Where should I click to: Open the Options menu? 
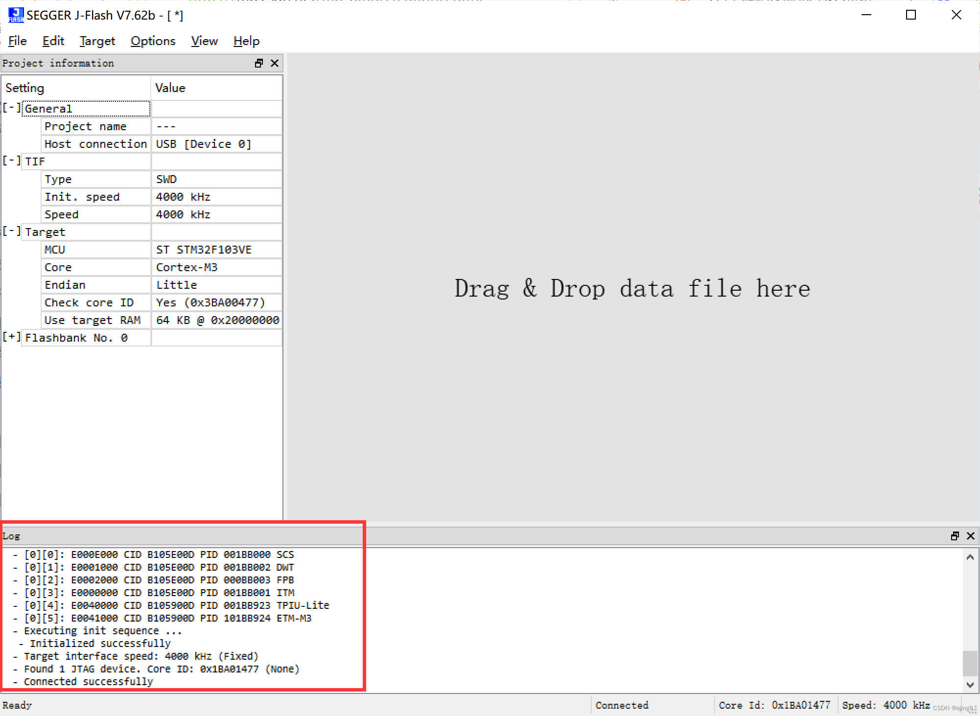[153, 41]
